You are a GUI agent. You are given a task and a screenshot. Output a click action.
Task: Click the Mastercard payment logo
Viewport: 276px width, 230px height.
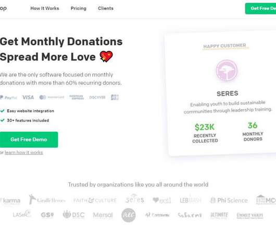pos(52,97)
